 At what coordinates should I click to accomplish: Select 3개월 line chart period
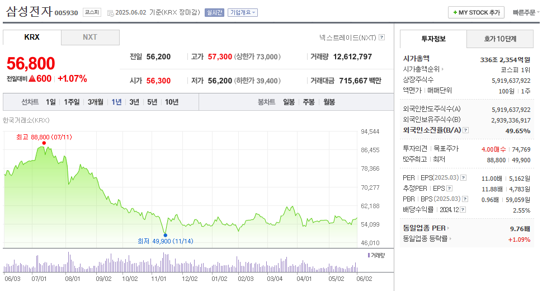coord(96,102)
